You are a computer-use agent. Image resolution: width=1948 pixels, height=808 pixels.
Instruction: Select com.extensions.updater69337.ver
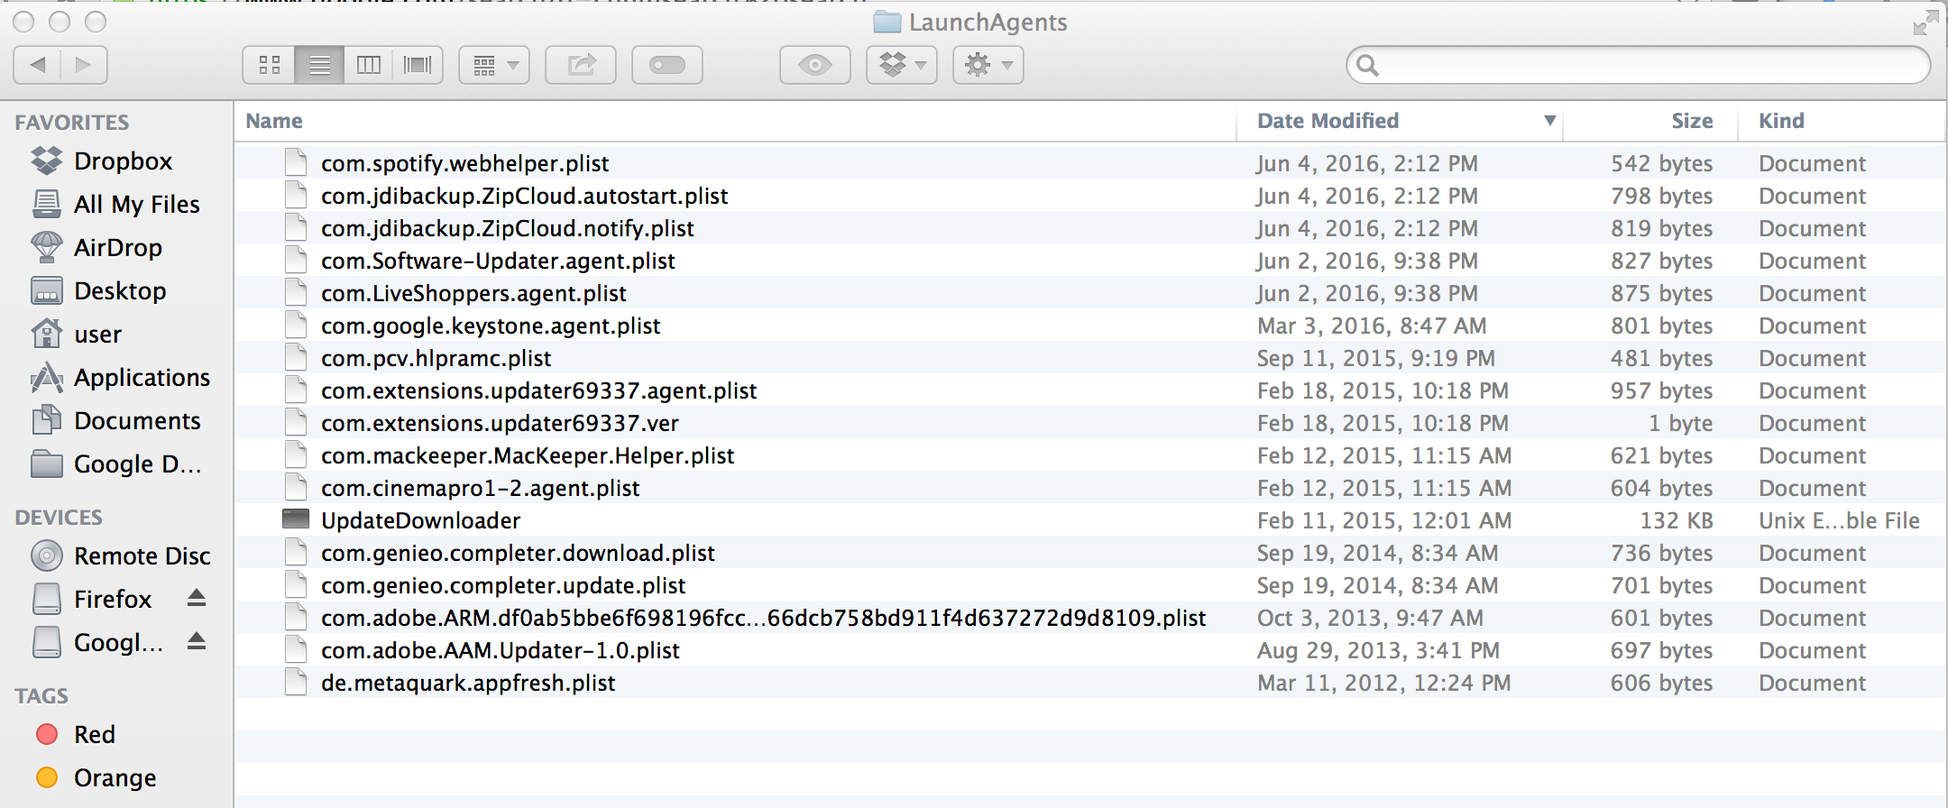[500, 423]
